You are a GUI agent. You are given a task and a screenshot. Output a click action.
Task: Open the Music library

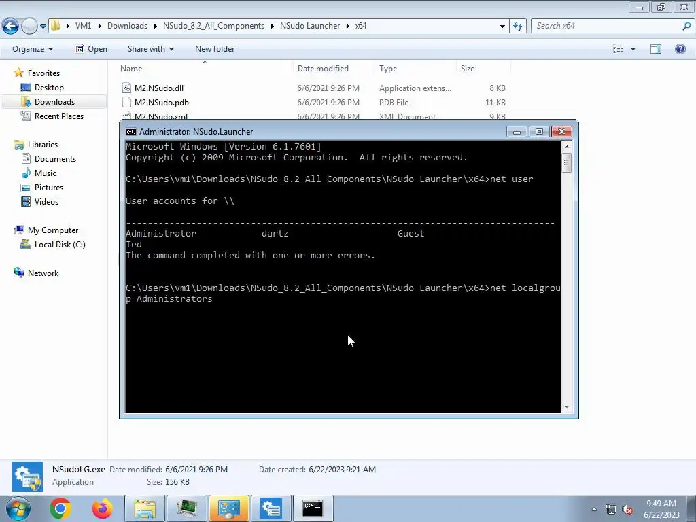pos(46,173)
